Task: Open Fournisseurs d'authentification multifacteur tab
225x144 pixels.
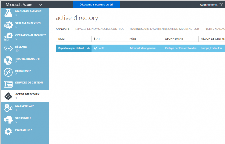Action: click(164, 29)
